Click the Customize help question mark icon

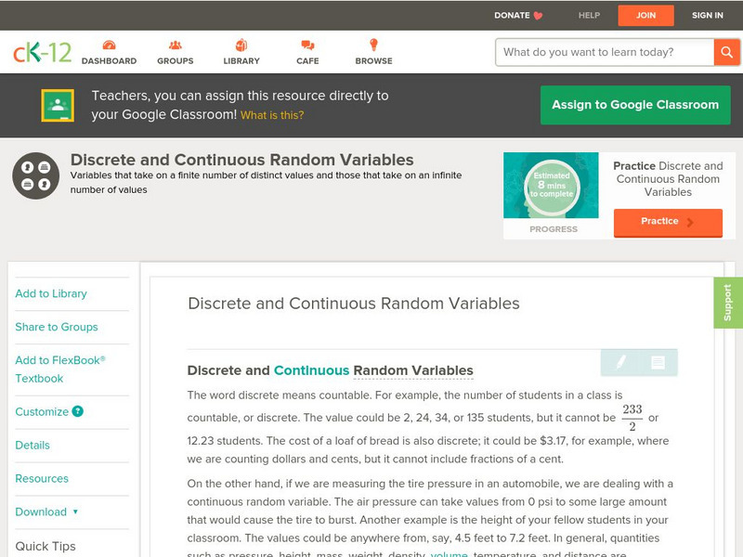tap(78, 411)
